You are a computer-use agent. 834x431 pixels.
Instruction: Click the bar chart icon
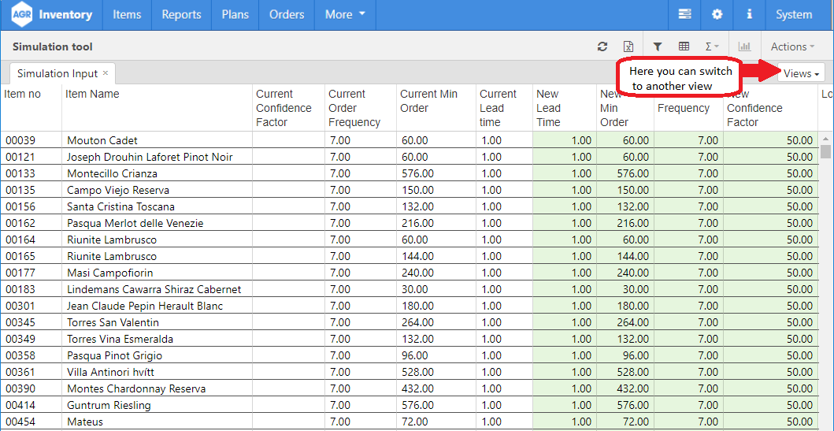[744, 47]
